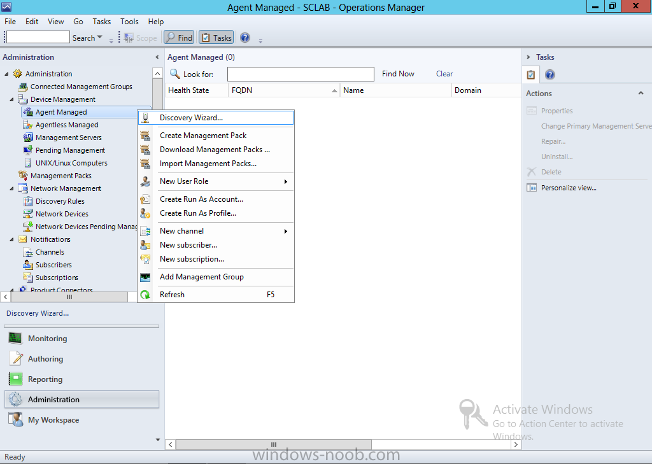Viewport: 652px width, 464px height.
Task: Click the green Refresh icon
Action: pyautogui.click(x=145, y=295)
